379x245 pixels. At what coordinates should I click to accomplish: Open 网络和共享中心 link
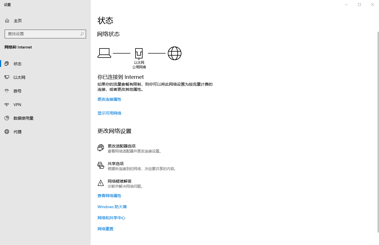[111, 218]
